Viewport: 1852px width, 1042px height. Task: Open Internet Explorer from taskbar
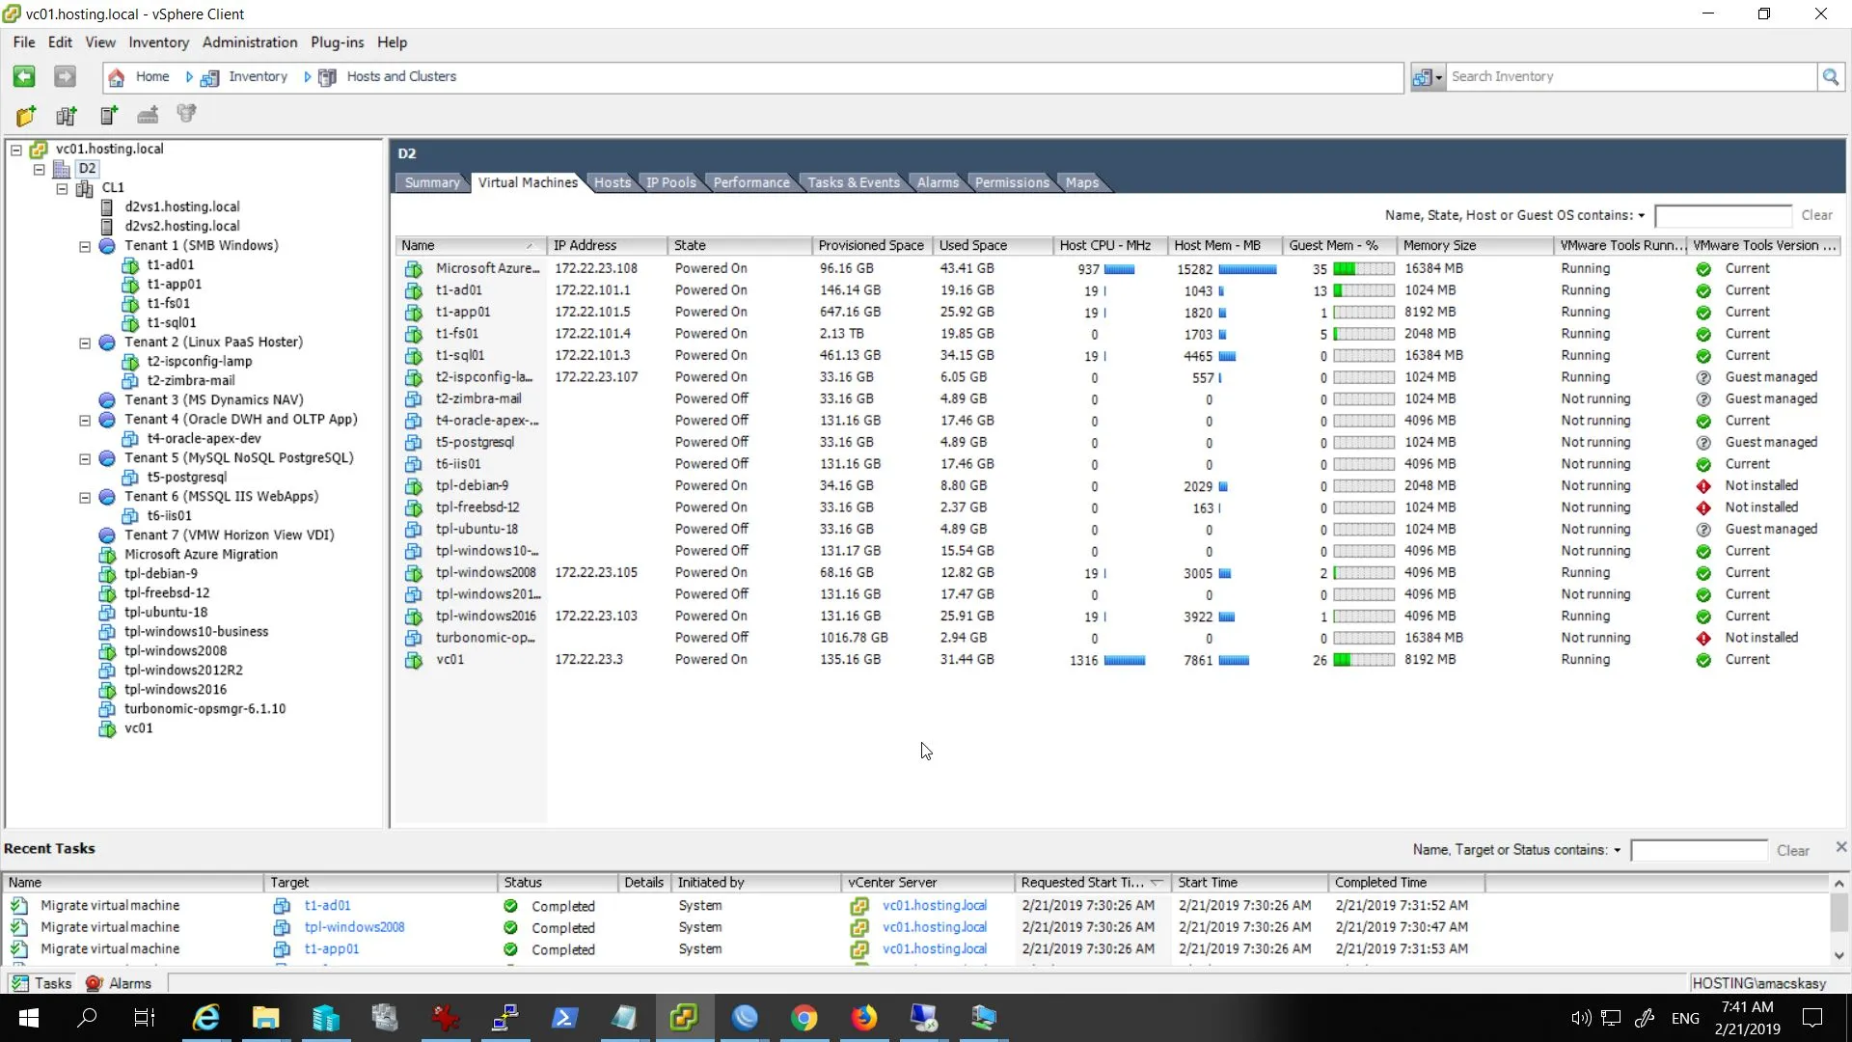click(x=206, y=1018)
